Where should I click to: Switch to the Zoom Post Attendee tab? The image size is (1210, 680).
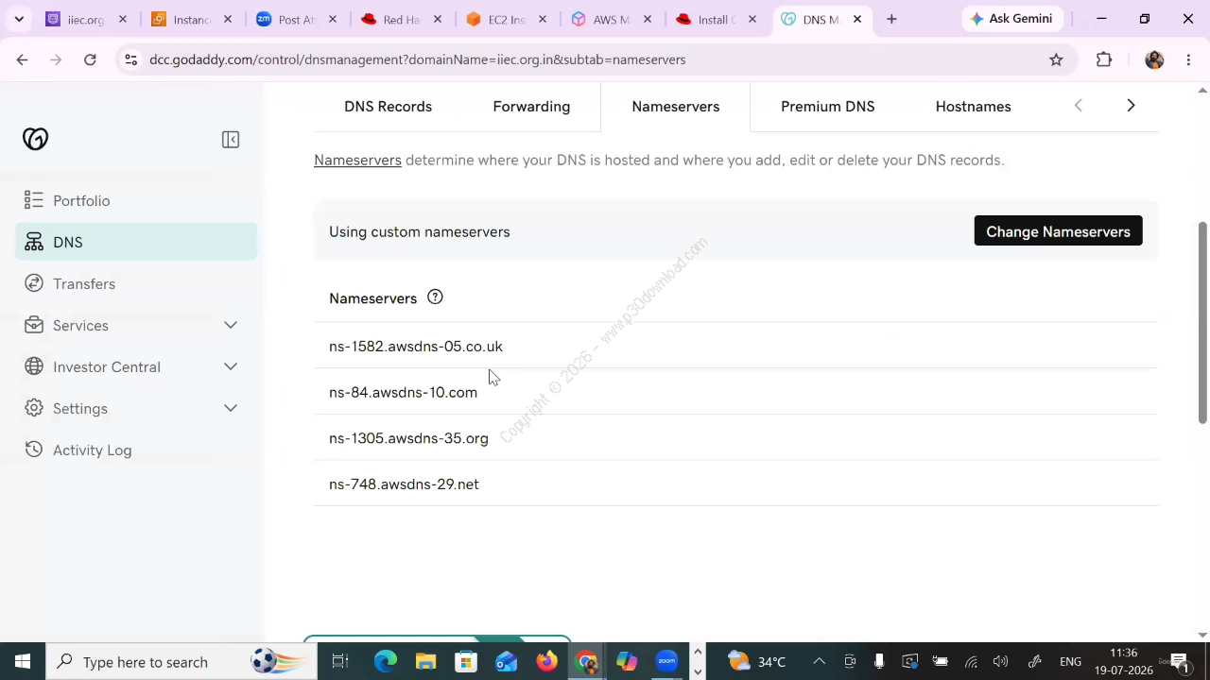(296, 19)
